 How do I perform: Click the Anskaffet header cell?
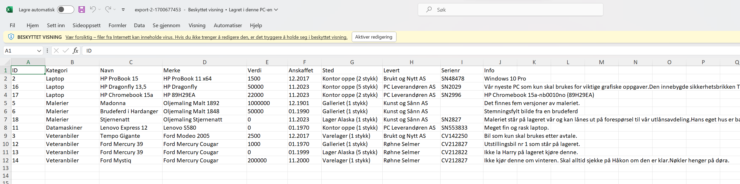[x=304, y=70]
